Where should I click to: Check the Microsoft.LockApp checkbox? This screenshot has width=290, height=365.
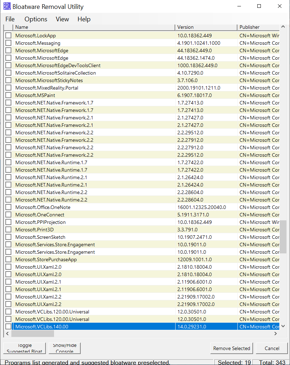9,36
